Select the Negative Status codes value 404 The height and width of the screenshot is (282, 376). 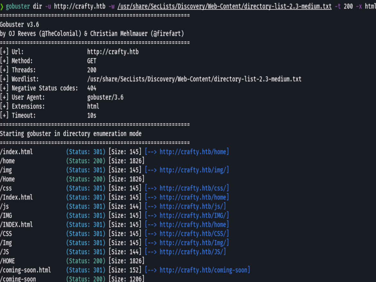[x=91, y=88]
